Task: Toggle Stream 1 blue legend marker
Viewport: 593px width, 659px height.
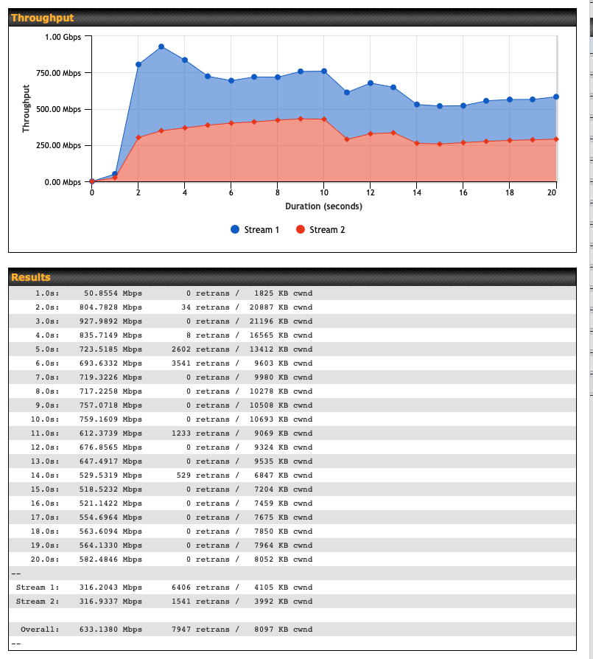Action: [235, 229]
